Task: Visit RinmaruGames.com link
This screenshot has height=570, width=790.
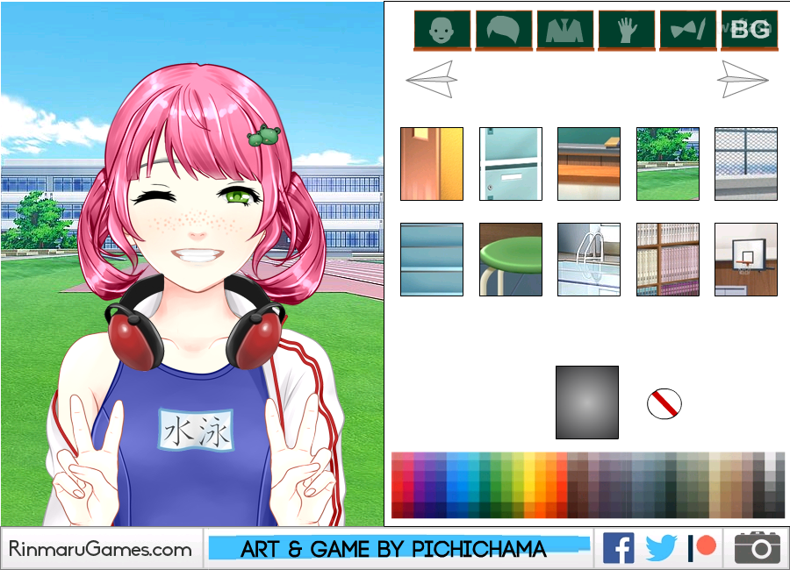Action: (x=100, y=549)
